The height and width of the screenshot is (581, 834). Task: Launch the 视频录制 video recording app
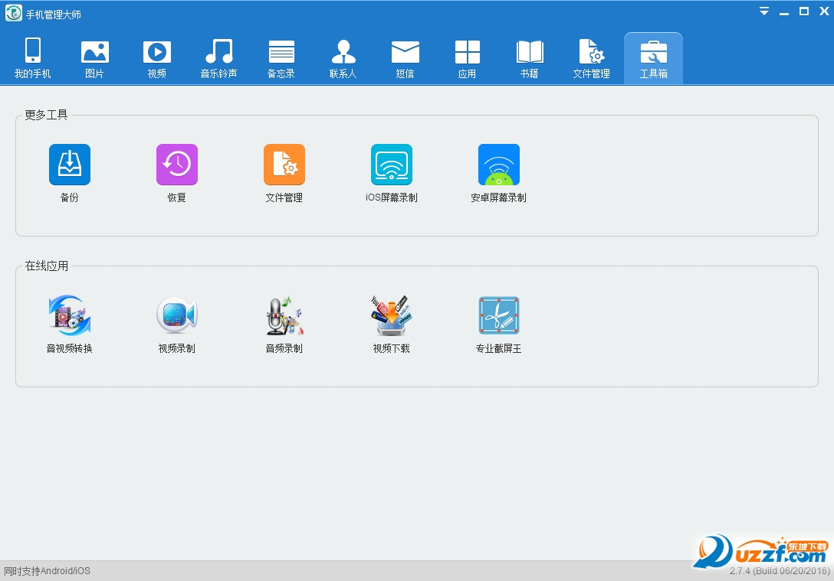coord(177,315)
